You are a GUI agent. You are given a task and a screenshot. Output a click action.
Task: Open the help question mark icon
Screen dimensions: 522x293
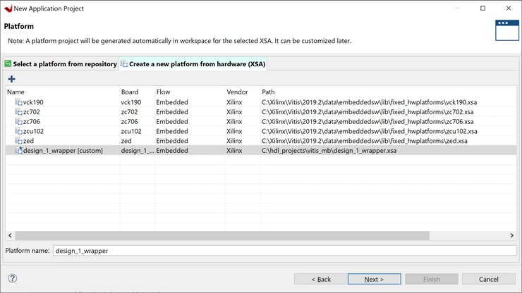12,279
